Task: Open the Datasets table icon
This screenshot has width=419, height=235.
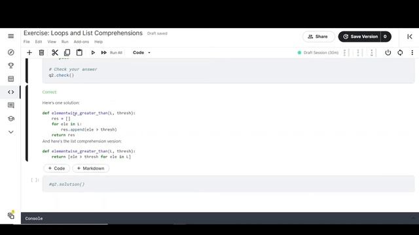Action: tap(11, 79)
